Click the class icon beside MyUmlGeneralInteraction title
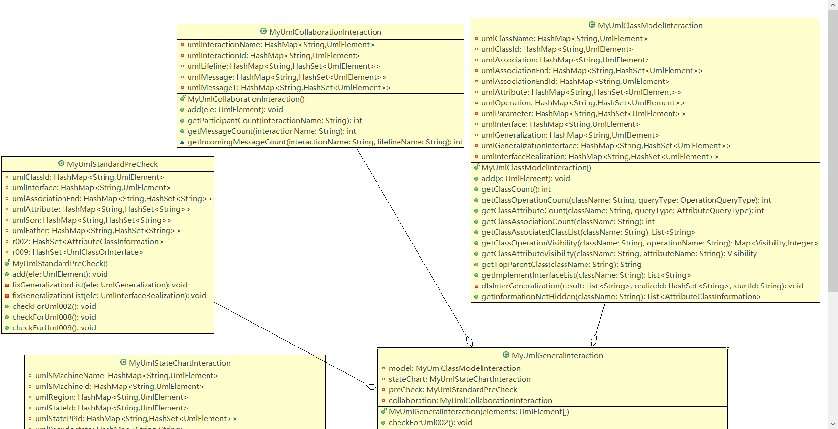838x429 pixels. pos(506,355)
